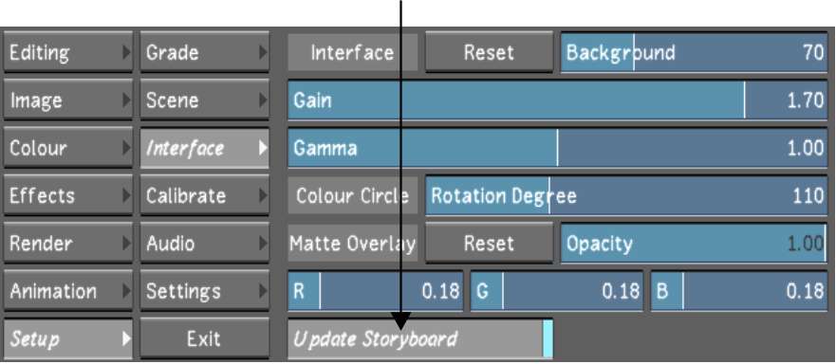Reset the interface background settings
The image size is (836, 364).
(489, 52)
